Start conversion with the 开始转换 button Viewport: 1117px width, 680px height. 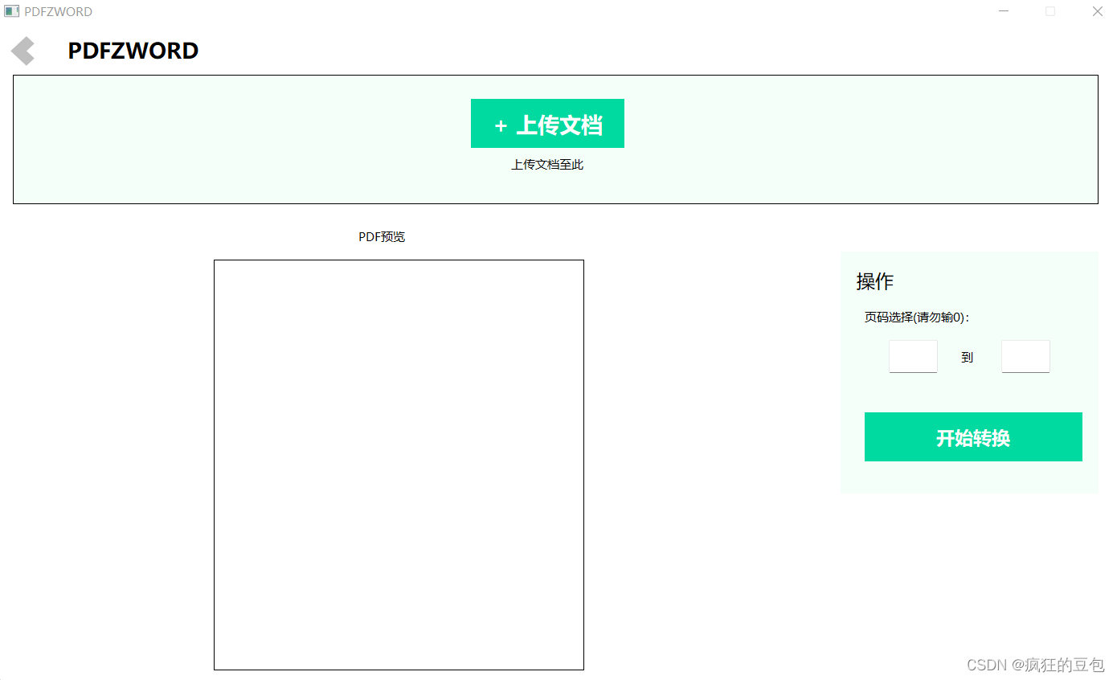tap(973, 437)
